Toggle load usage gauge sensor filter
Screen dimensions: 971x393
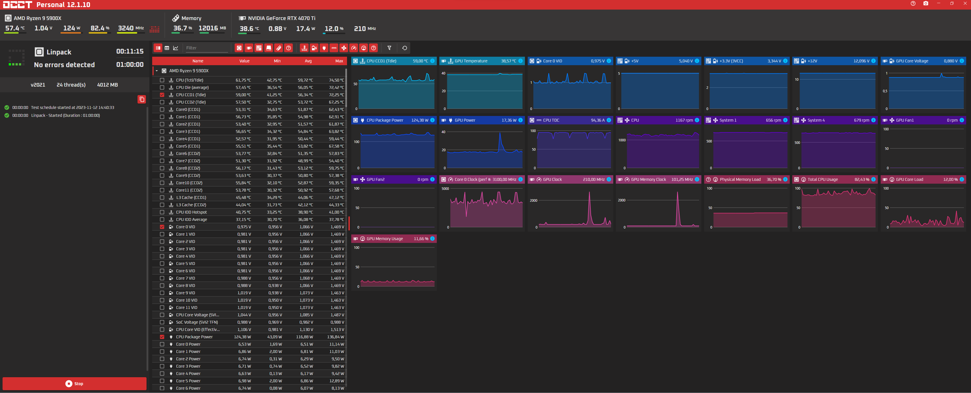pyautogui.click(x=364, y=48)
